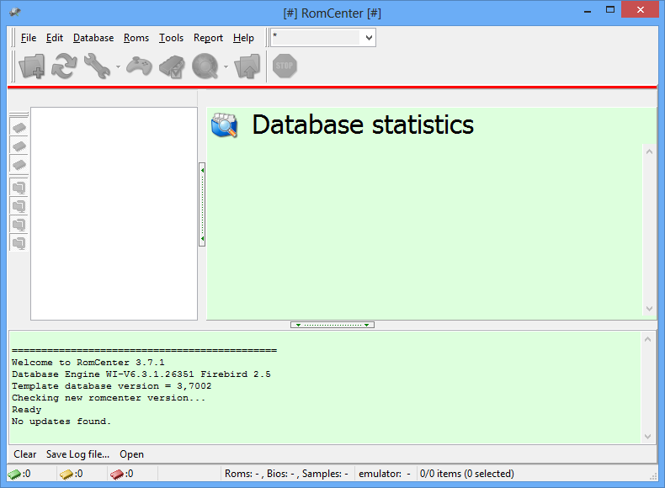
Task: Click the new database folder-plus toolbar icon
Action: point(33,66)
